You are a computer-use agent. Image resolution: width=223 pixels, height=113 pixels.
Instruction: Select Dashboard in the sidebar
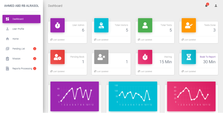21,19
